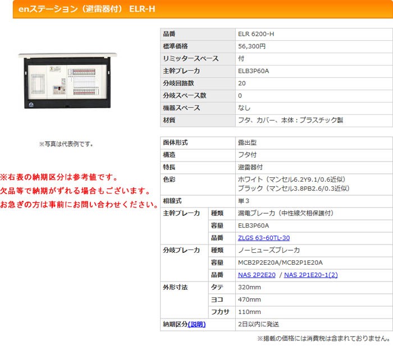This screenshot has height=351, width=393.
Task: Click the 分岐スペース数 value 0
Action: (x=240, y=96)
